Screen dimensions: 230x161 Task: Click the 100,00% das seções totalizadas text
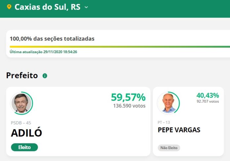[52, 39]
